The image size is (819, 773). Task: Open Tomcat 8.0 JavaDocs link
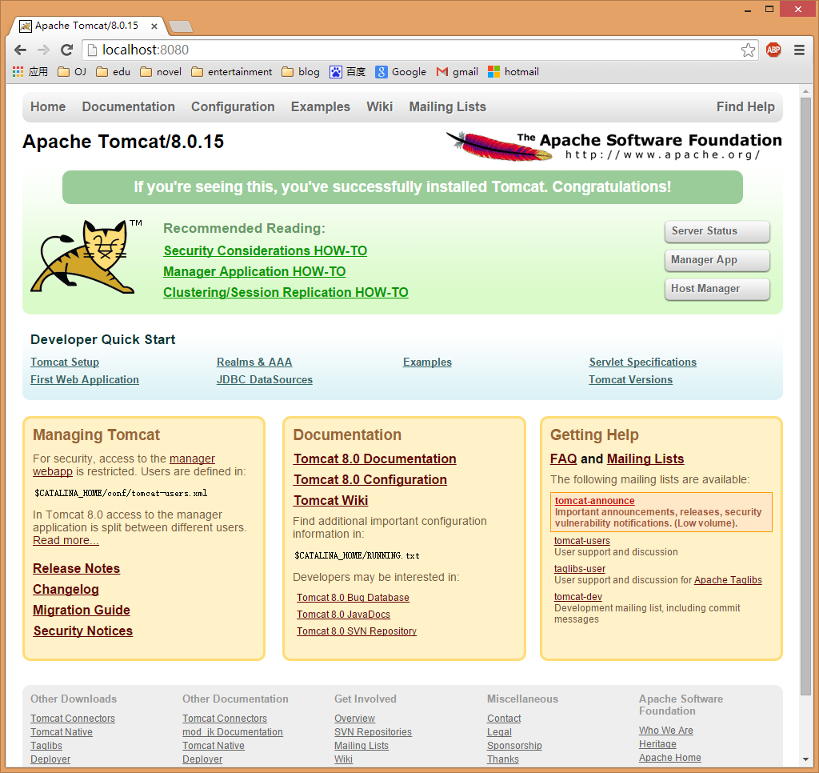(x=344, y=614)
